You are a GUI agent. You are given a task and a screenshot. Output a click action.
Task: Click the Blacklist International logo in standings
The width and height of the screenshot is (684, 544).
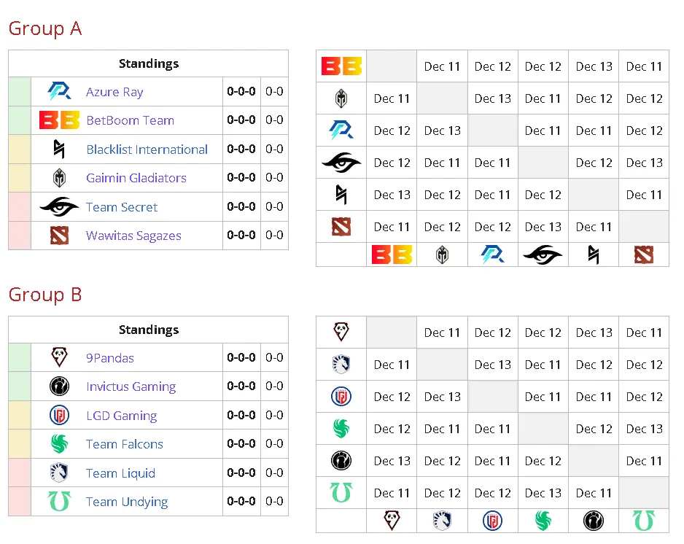pyautogui.click(x=59, y=149)
